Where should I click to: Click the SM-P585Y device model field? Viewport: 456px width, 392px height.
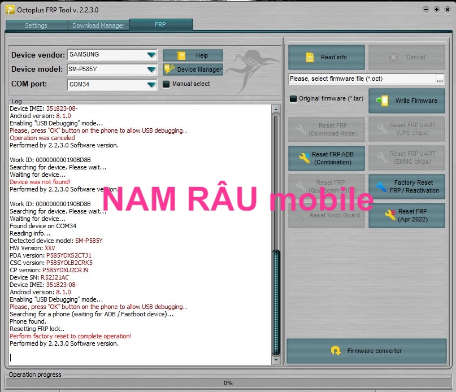tap(112, 69)
